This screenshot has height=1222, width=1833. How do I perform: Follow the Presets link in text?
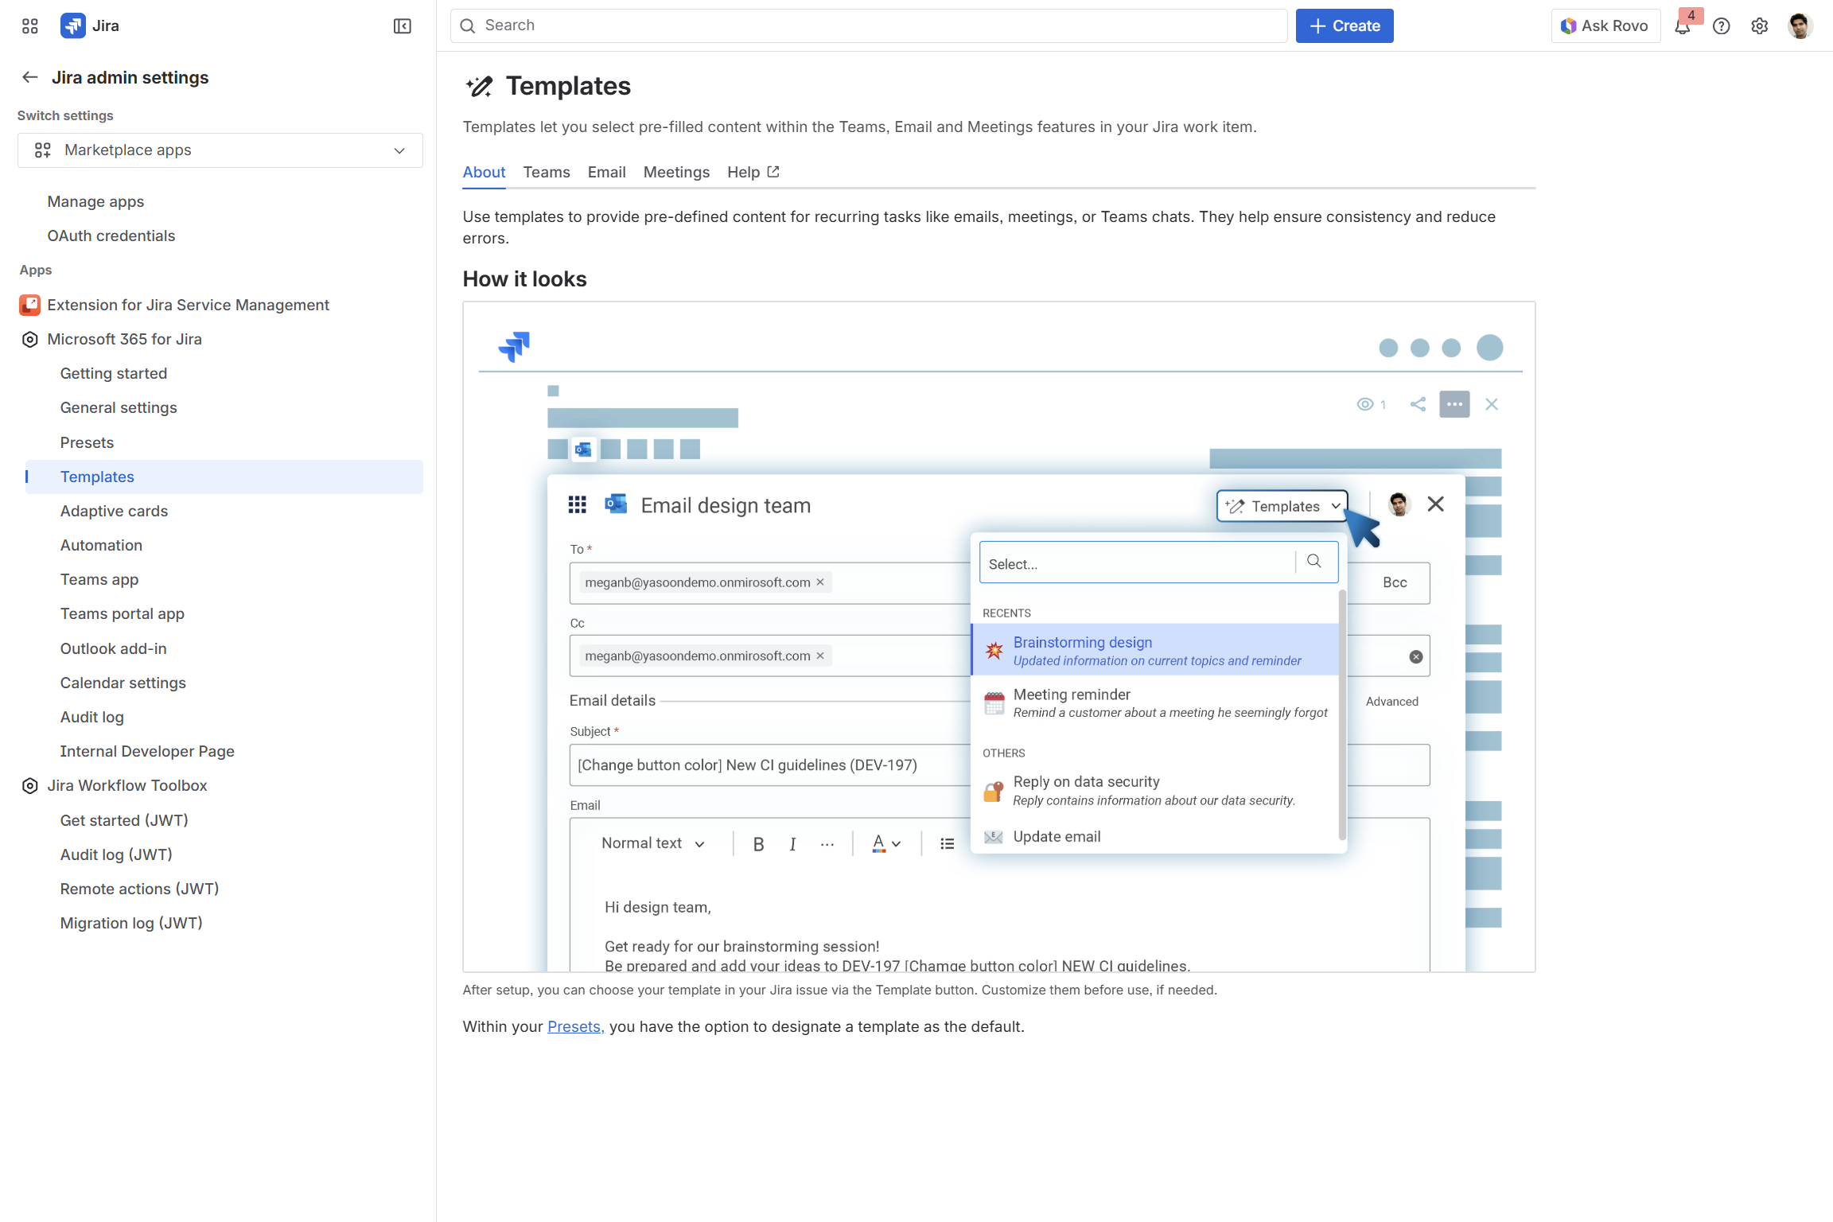pyautogui.click(x=575, y=1026)
